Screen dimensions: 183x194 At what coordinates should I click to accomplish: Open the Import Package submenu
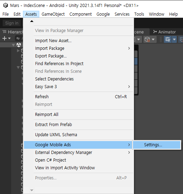tap(78, 48)
